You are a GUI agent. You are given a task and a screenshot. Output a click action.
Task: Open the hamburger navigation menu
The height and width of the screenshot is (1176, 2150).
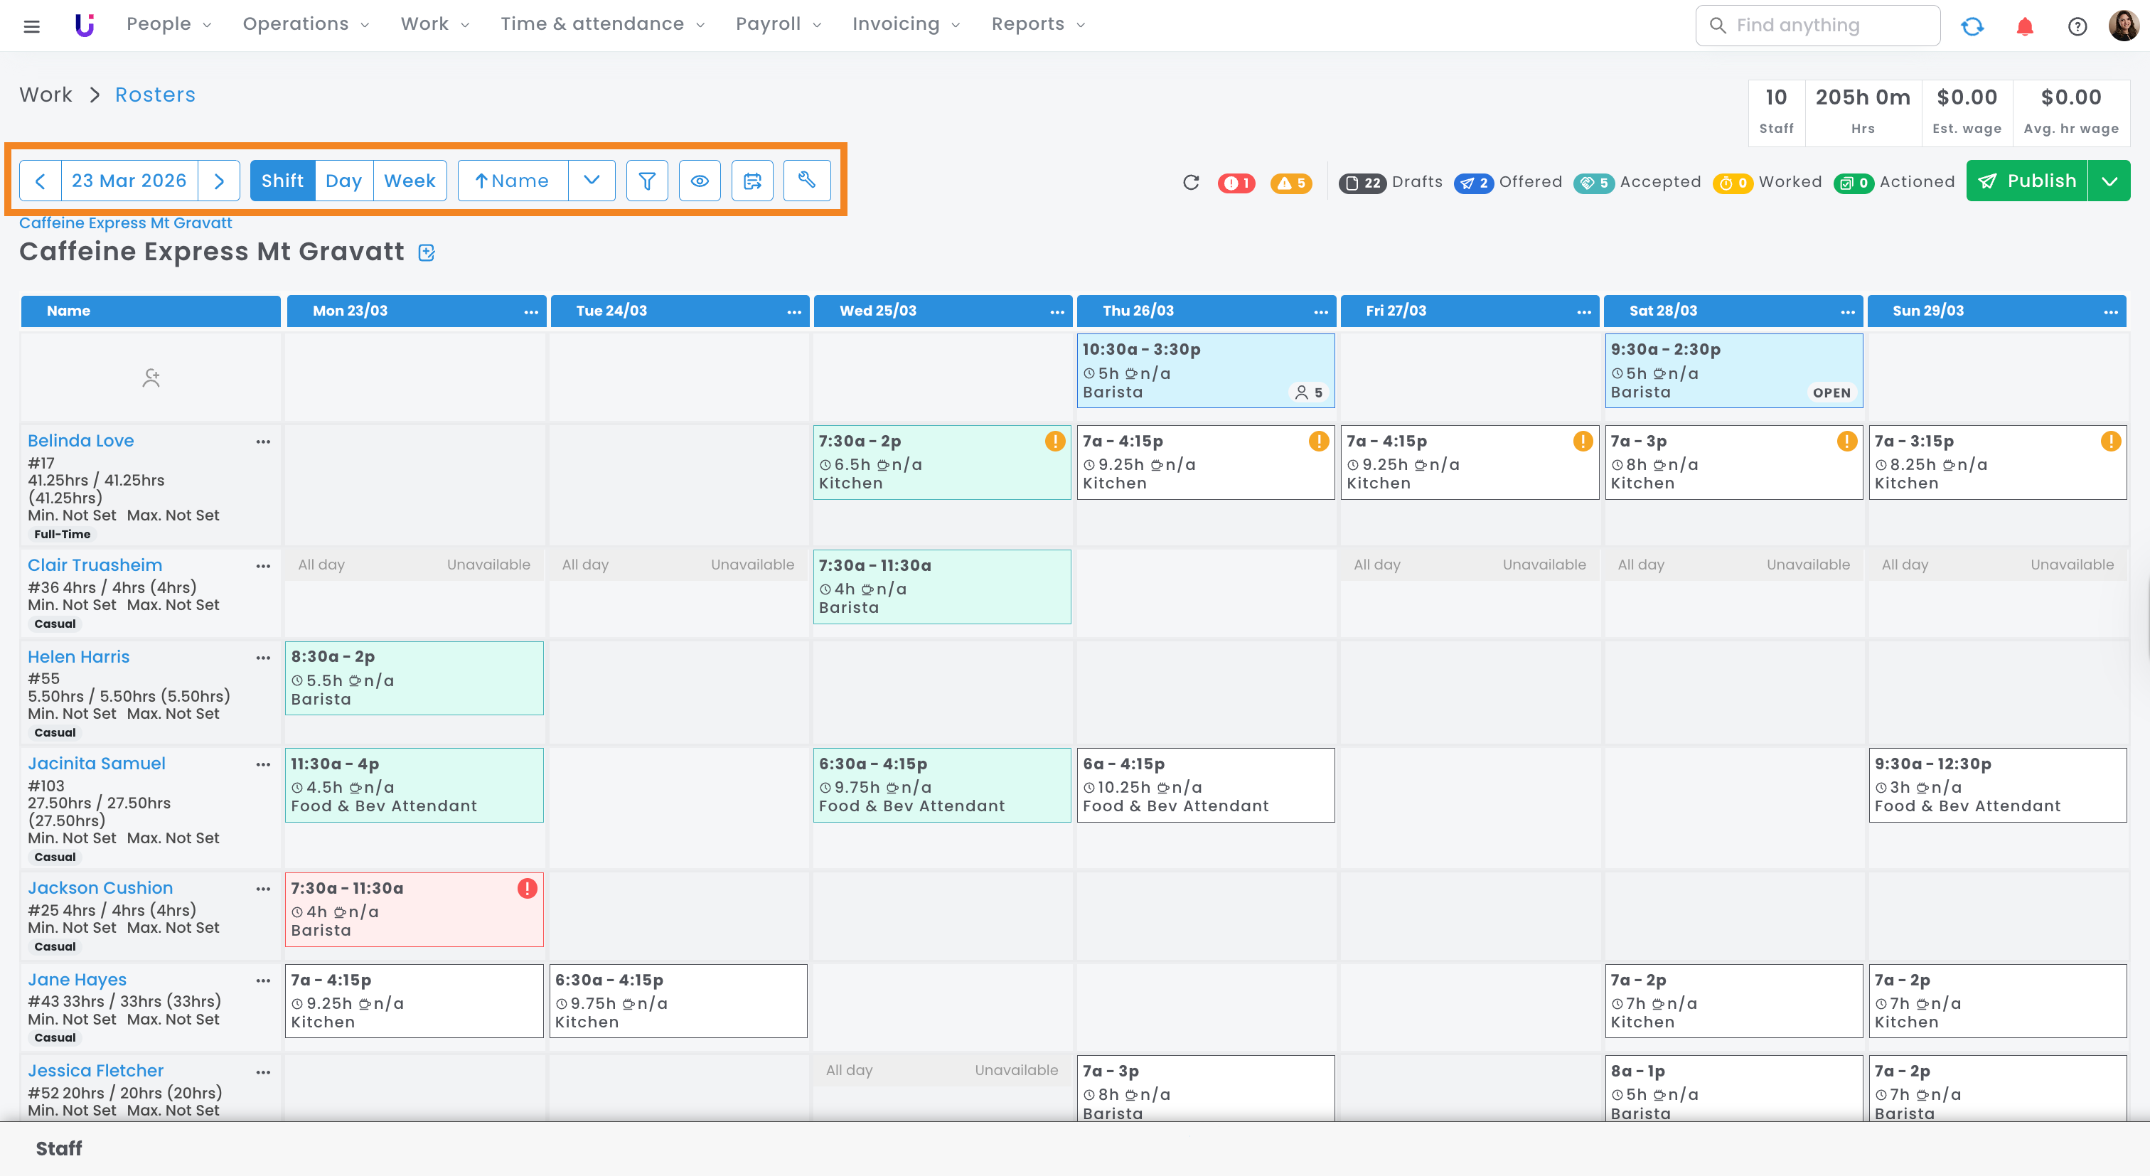point(32,27)
